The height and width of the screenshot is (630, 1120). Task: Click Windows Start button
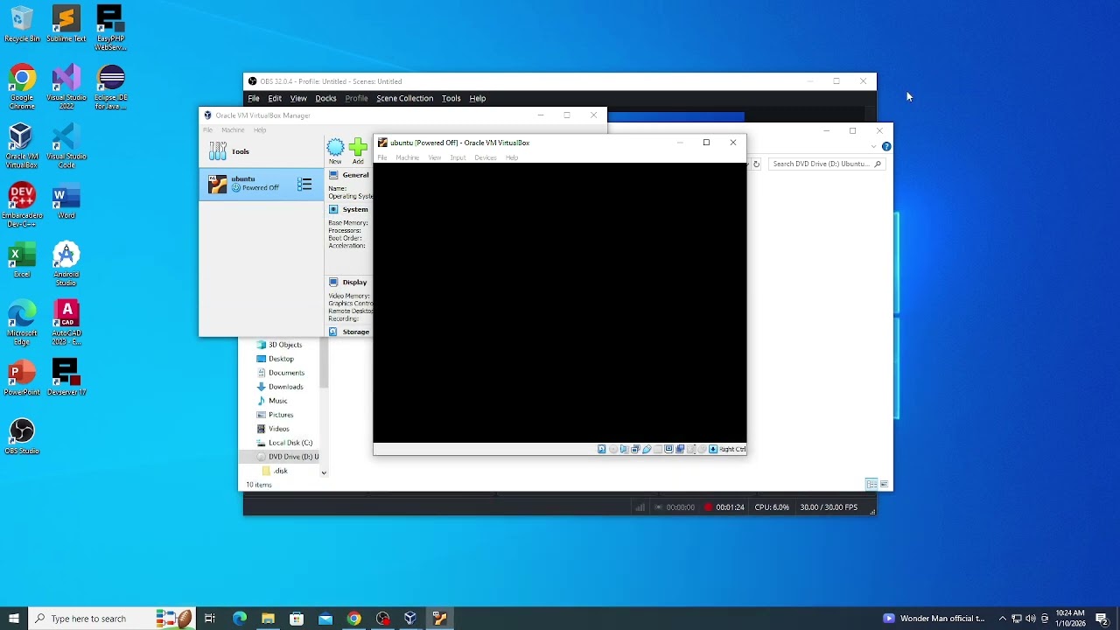[x=14, y=619]
